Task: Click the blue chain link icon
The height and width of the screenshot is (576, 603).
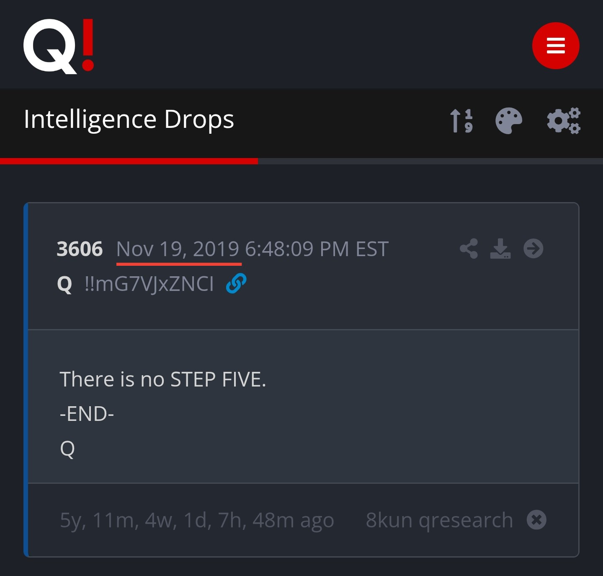Action: (236, 283)
